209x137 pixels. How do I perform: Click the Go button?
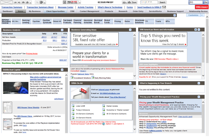[x=206, y=2]
